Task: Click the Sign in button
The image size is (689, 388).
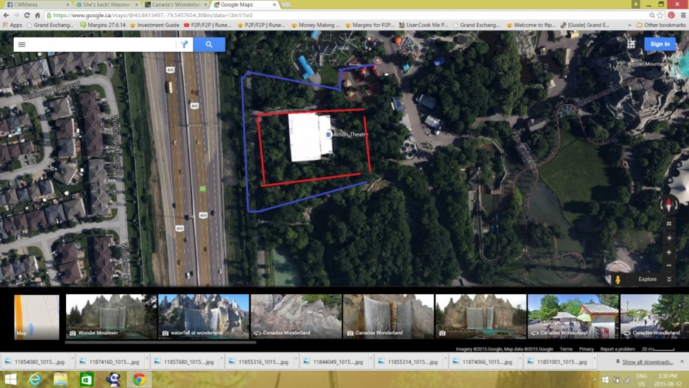Action: pyautogui.click(x=659, y=44)
